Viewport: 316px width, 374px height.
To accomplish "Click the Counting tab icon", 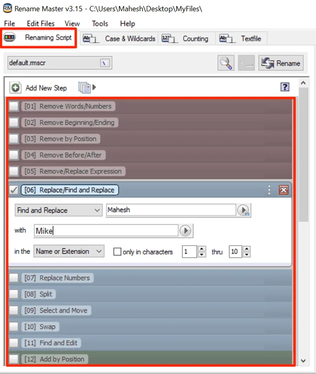I will pos(169,39).
